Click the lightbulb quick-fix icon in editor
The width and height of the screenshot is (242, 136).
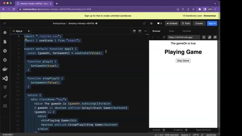tap(26, 39)
